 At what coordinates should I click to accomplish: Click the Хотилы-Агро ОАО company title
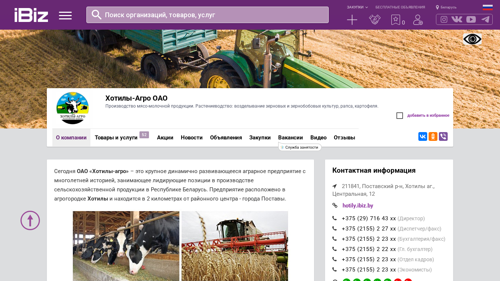137,98
